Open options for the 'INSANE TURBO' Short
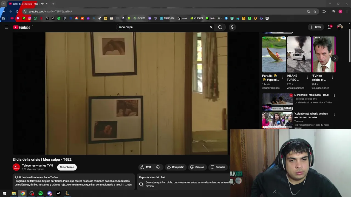 (307, 77)
